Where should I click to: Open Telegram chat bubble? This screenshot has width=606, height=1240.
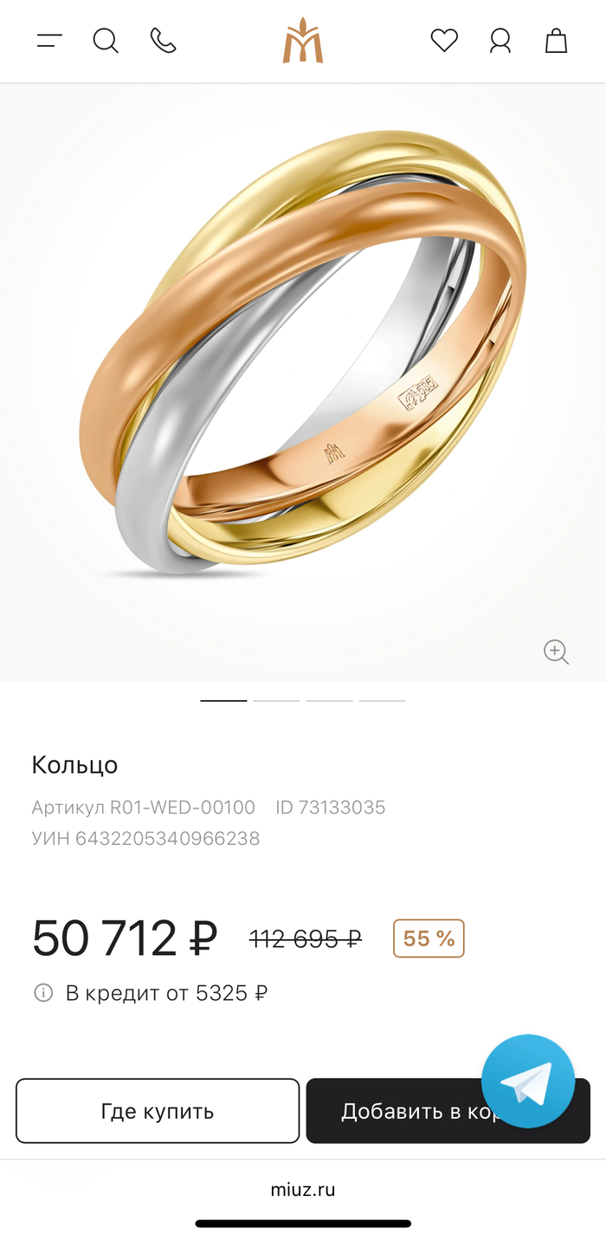pos(528,1081)
